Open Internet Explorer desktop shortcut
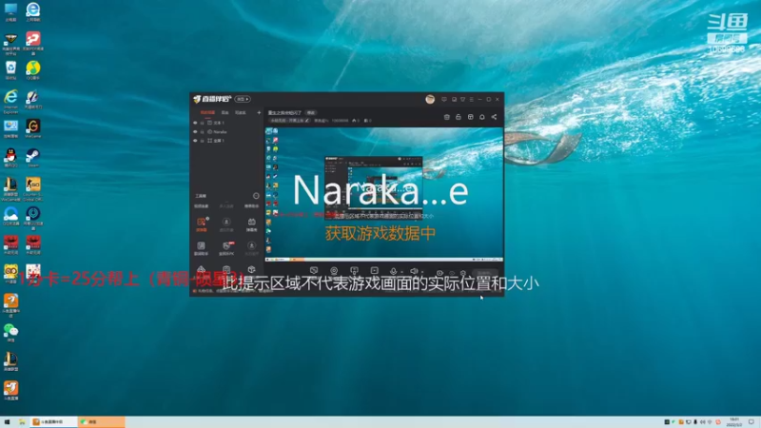Viewport: 761px width, 428px height. point(10,102)
